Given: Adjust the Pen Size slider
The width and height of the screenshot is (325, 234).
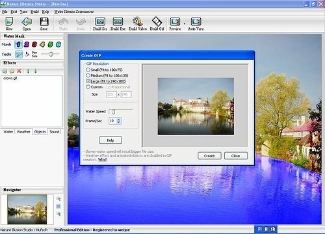Looking at the screenshot, I should point(50,54).
